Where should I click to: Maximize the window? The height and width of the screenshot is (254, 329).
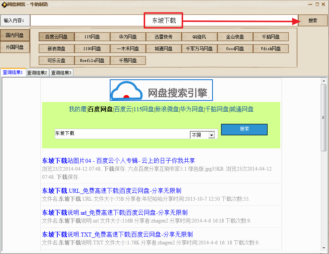pos(317,4)
